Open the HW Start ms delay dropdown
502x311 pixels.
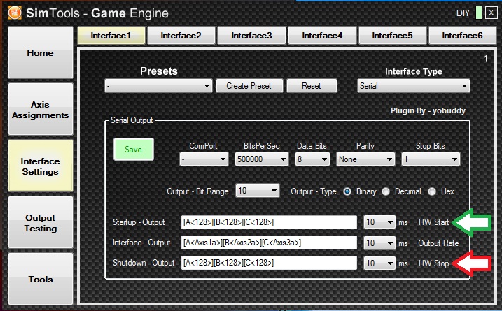(x=379, y=222)
